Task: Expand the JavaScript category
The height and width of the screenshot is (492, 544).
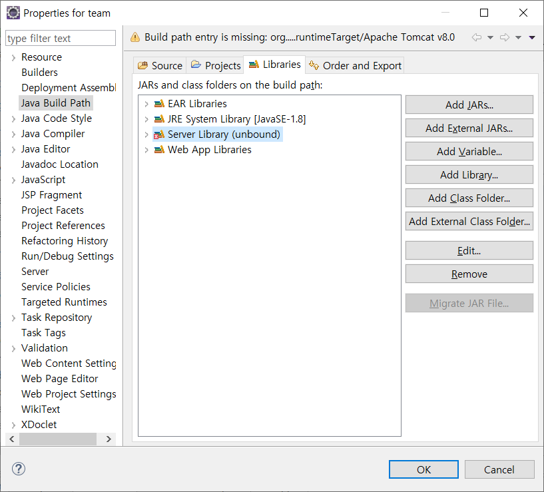Action: 13,180
